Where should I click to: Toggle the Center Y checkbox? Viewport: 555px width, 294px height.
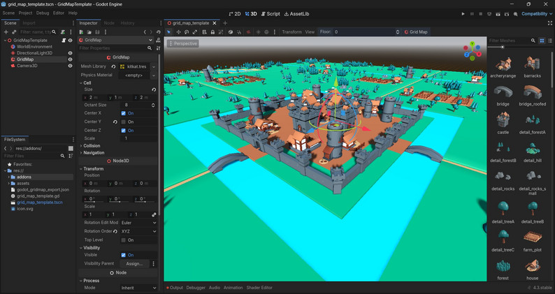tap(123, 122)
